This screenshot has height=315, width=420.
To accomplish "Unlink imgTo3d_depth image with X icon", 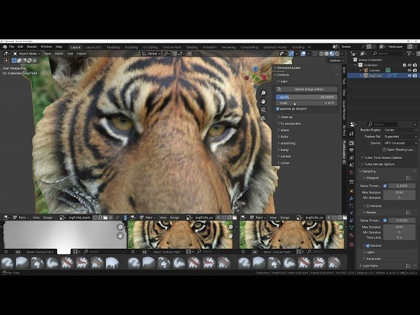I will (x=111, y=217).
